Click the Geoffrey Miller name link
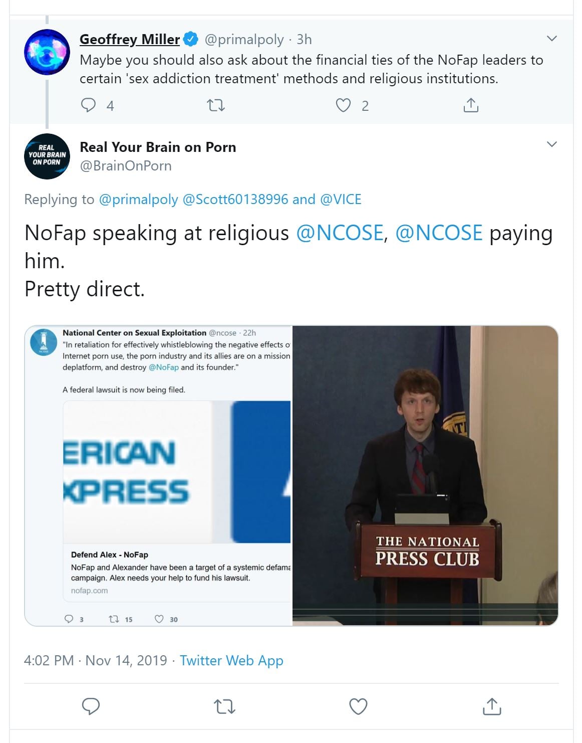The image size is (582, 743). pos(130,39)
